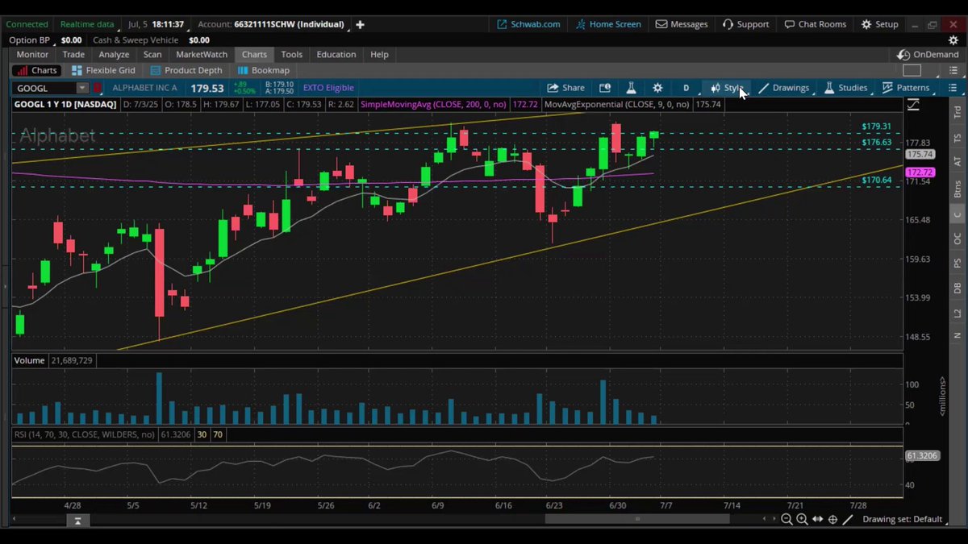Open Messages
Image resolution: width=968 pixels, height=544 pixels.
tap(682, 24)
